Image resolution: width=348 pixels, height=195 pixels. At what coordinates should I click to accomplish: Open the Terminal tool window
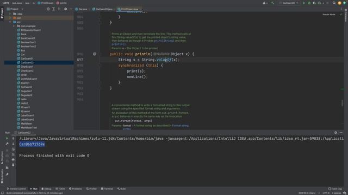(107, 189)
